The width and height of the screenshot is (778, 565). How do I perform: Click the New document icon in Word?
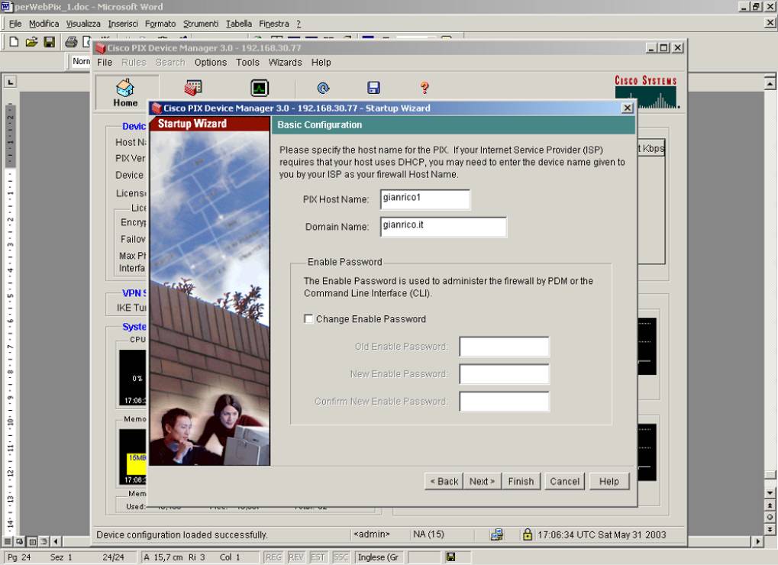click(x=14, y=42)
